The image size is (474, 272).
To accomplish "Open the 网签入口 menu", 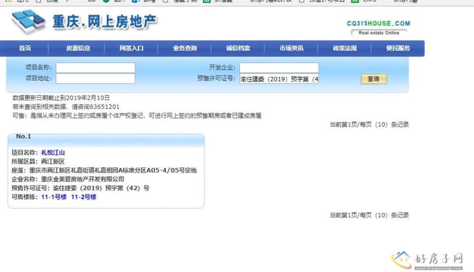I will [131, 48].
